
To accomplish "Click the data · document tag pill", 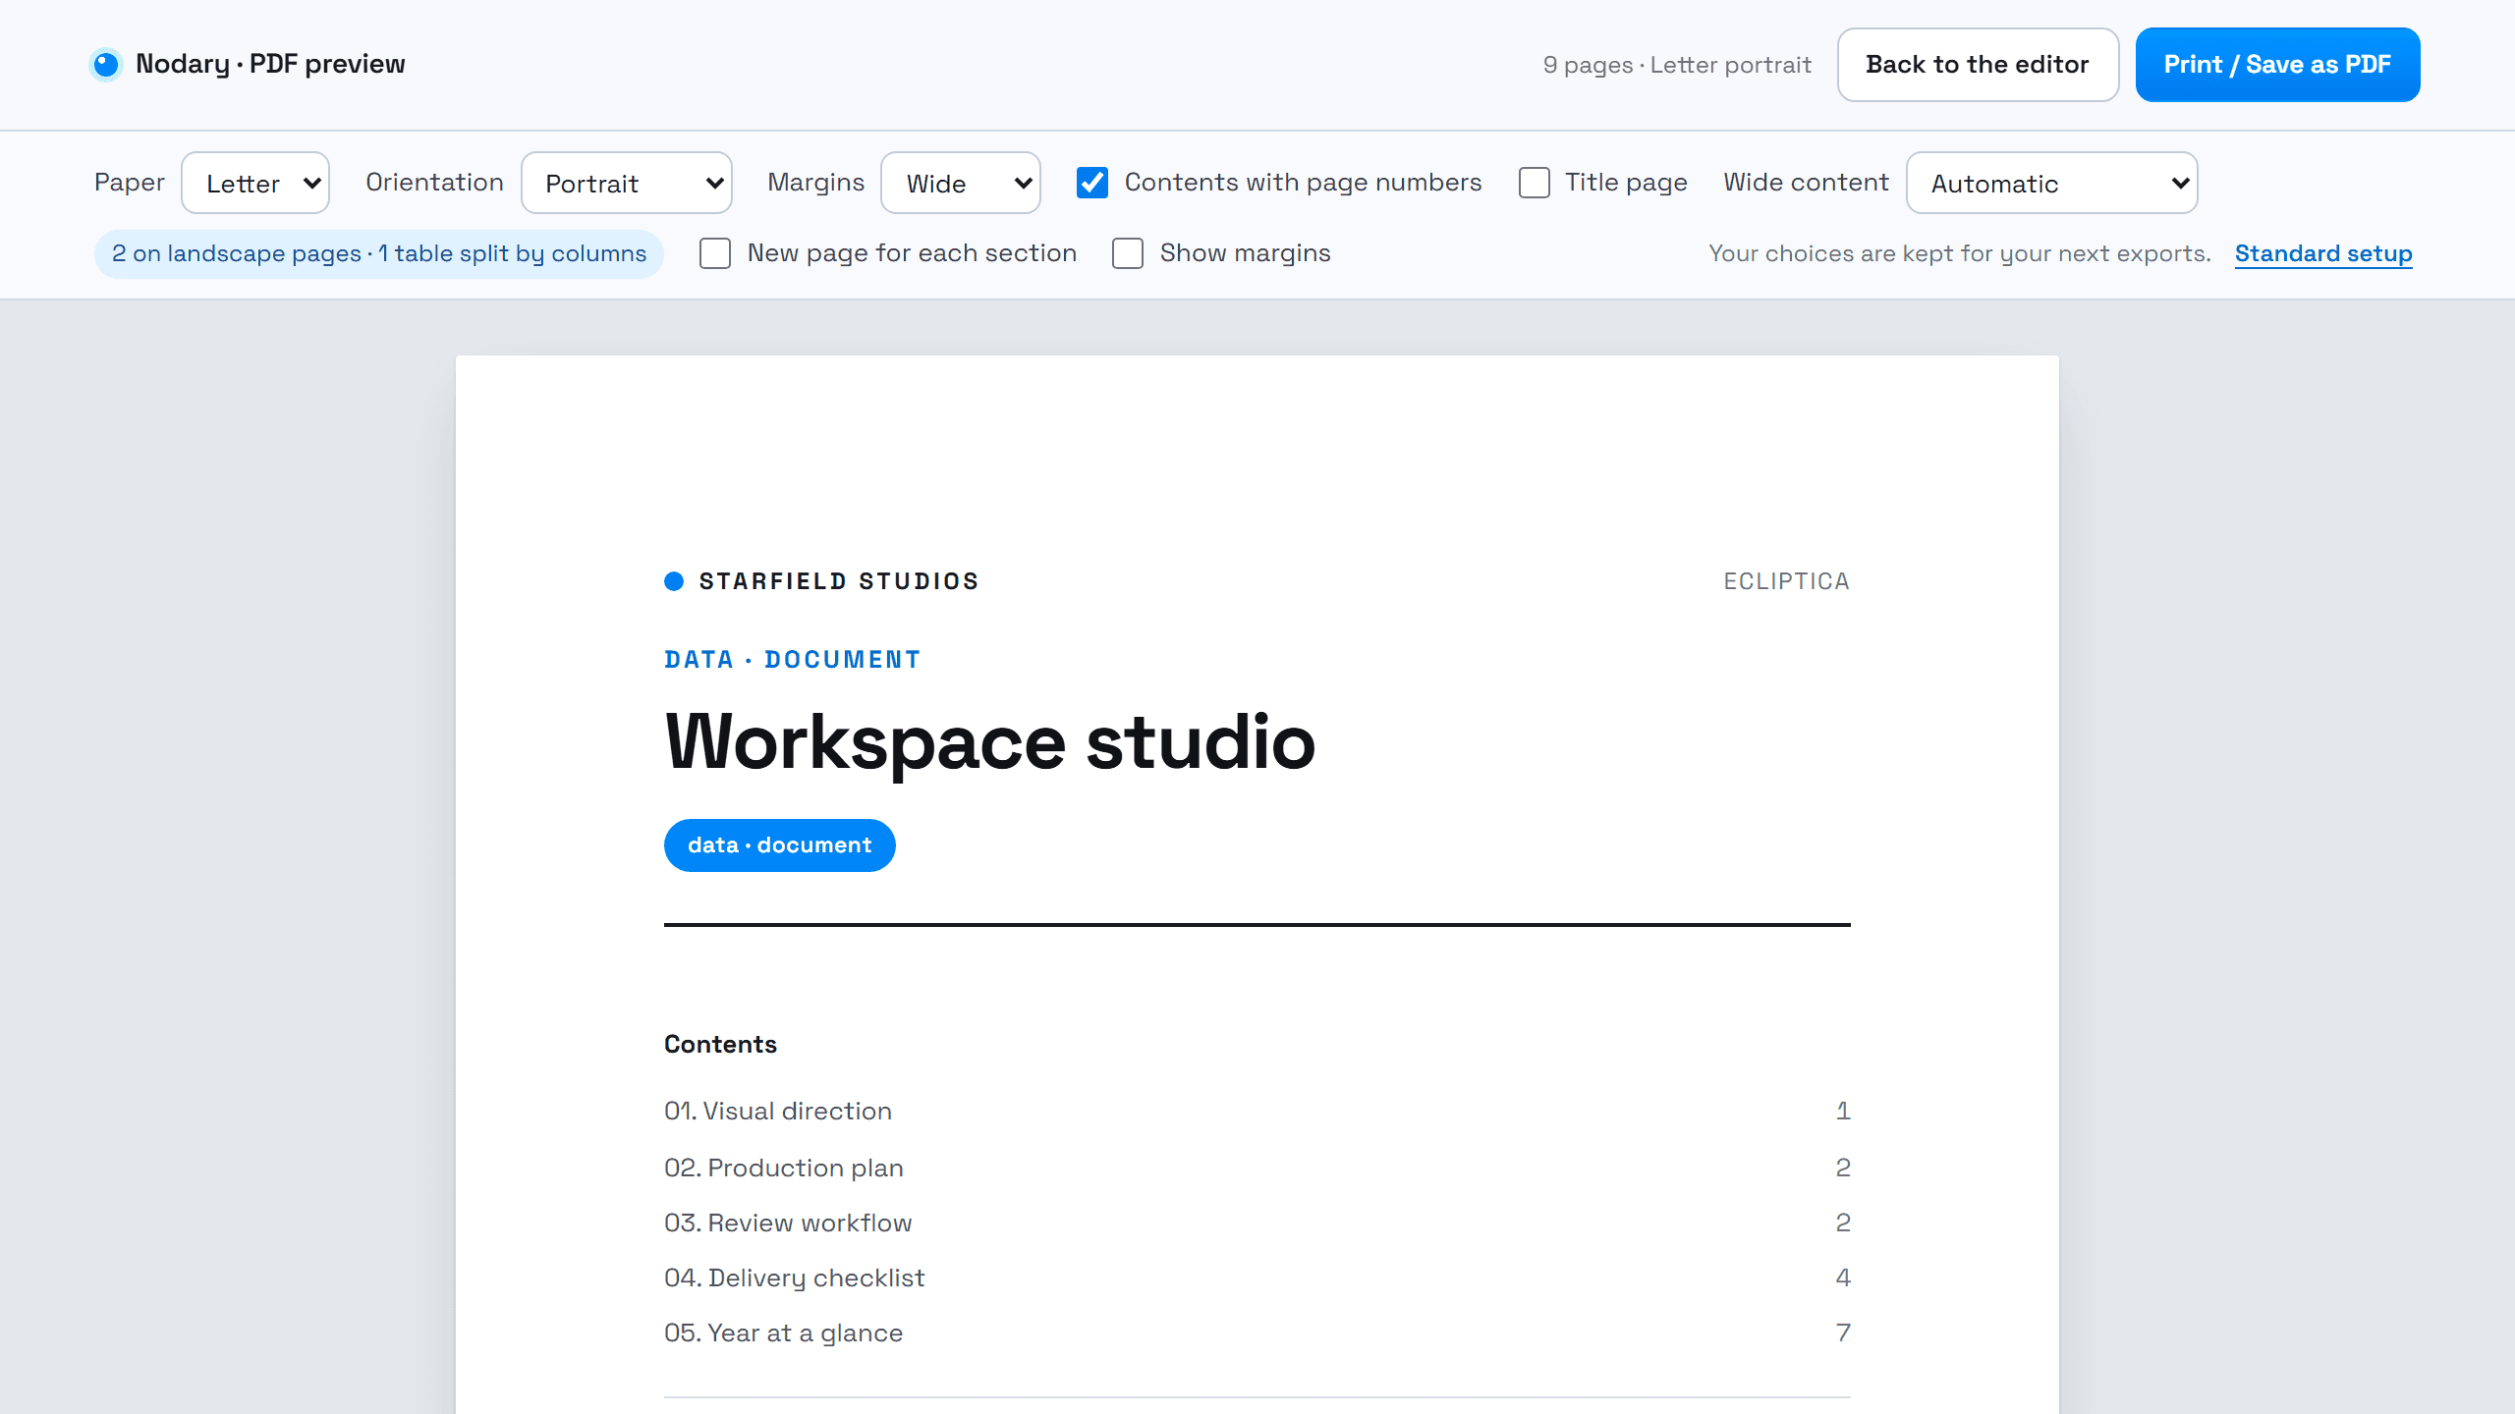I will [x=779, y=845].
